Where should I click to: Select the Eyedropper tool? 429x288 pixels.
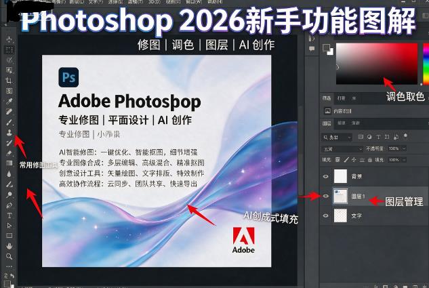pyautogui.click(x=9, y=101)
